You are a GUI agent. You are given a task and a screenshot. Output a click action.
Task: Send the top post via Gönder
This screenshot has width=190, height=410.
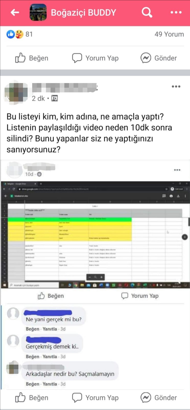pyautogui.click(x=159, y=58)
